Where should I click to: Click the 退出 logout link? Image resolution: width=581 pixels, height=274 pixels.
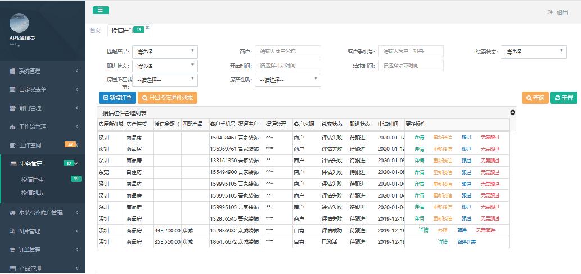(558, 12)
